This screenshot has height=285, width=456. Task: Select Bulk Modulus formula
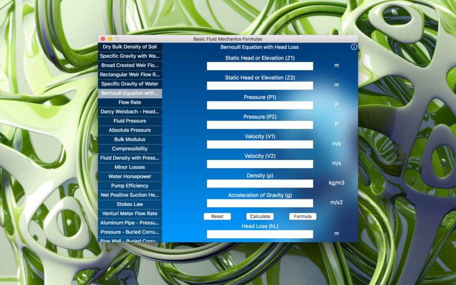click(x=130, y=140)
